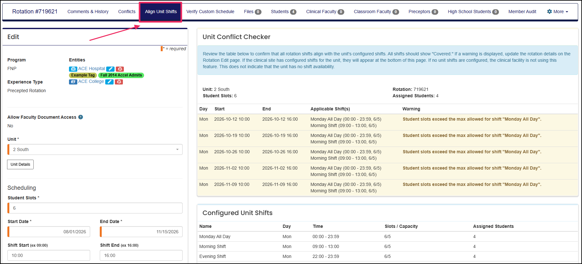Click the Evening Shift row name

(212, 256)
